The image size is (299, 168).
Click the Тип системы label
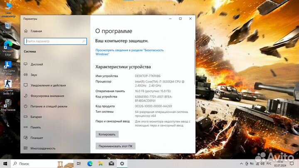click(105, 112)
